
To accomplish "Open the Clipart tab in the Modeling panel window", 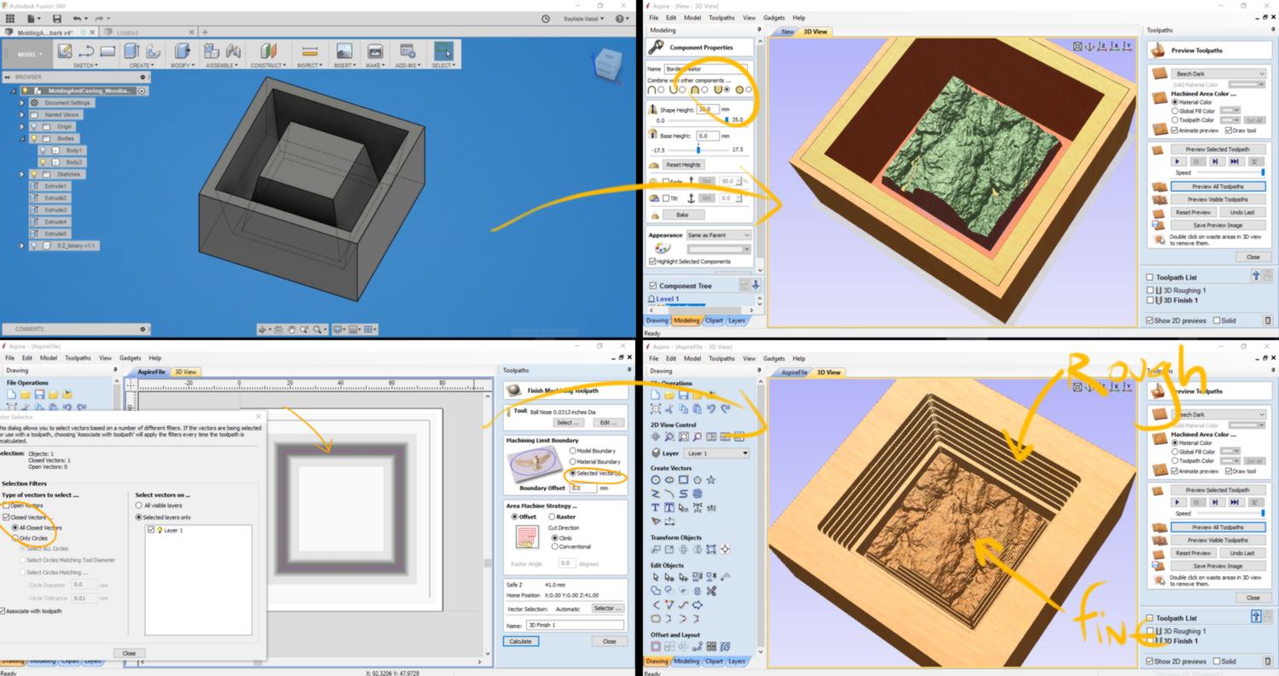I will (x=714, y=321).
